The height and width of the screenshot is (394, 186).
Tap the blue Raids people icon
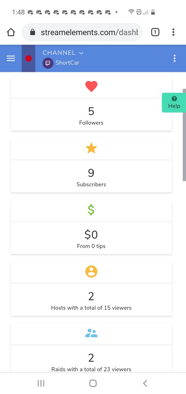91,333
